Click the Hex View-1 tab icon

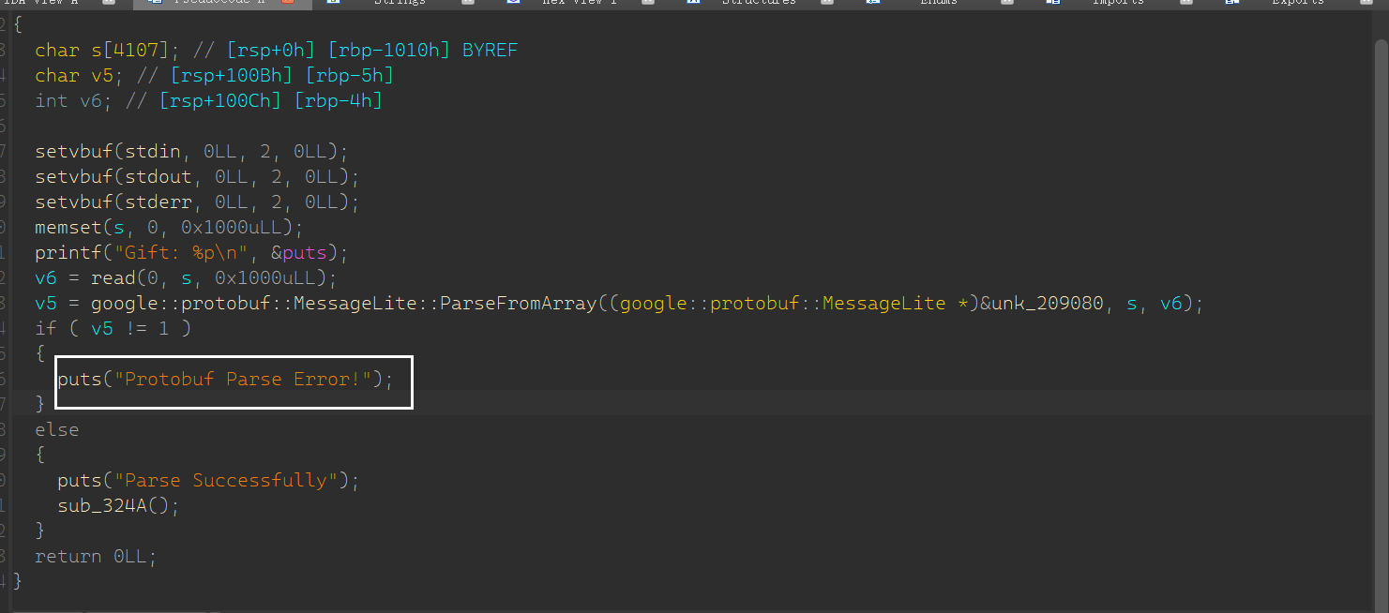tap(513, 3)
